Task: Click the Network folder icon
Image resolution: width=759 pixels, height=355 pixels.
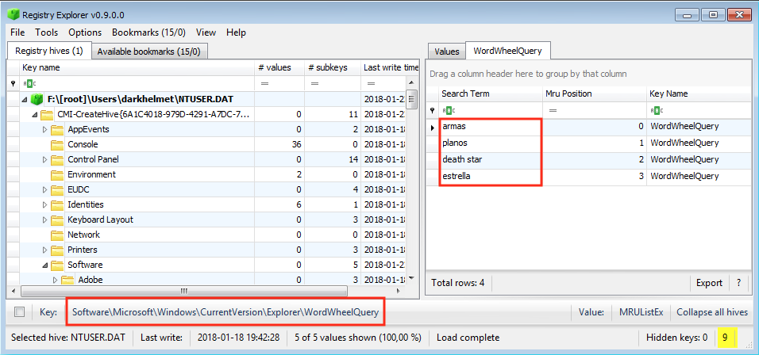Action: click(56, 235)
